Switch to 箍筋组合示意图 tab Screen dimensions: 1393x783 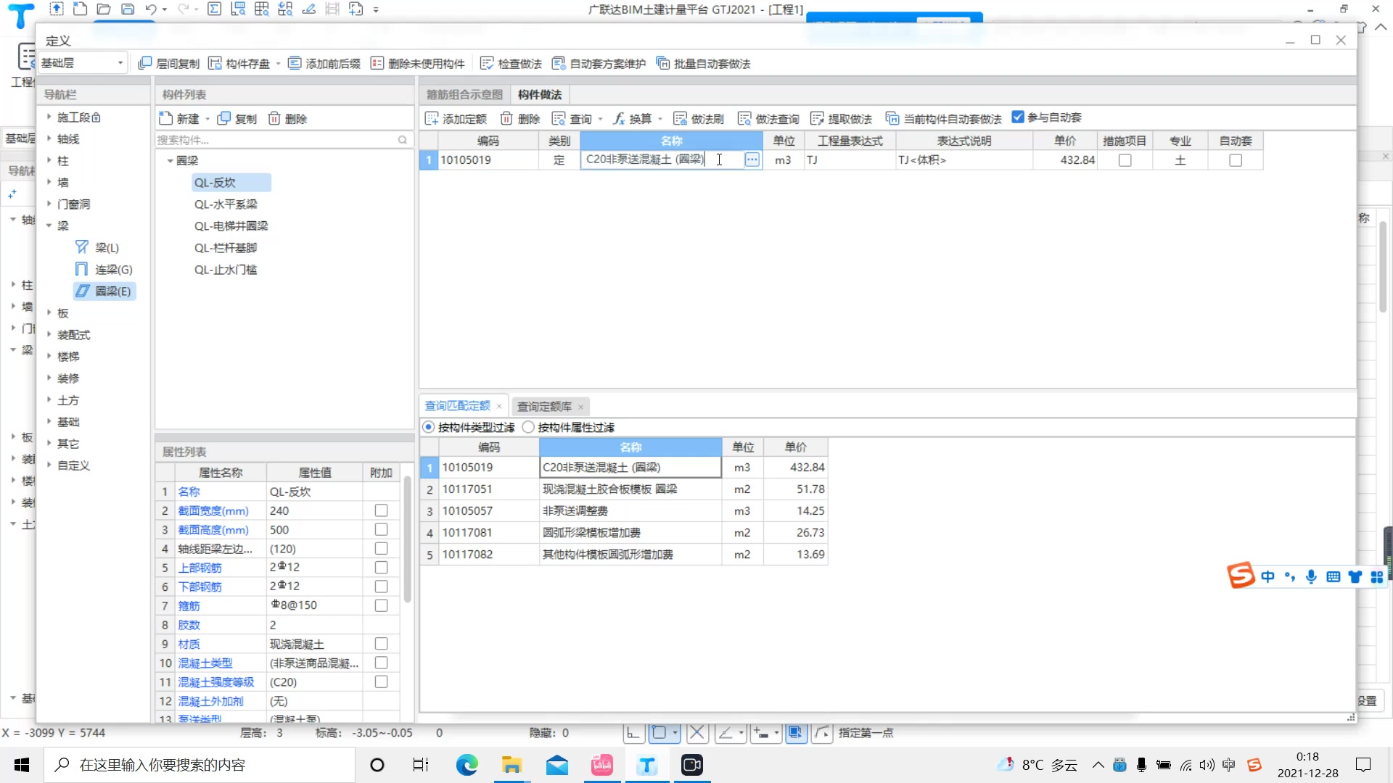pyautogui.click(x=464, y=94)
